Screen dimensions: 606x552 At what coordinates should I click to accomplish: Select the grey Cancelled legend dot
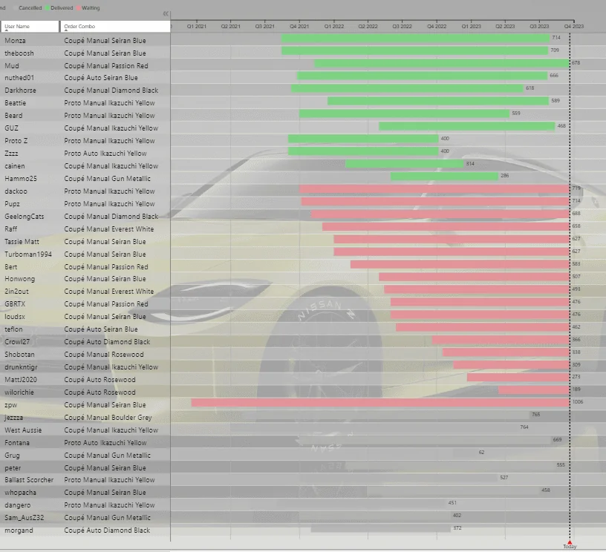[x=16, y=8]
